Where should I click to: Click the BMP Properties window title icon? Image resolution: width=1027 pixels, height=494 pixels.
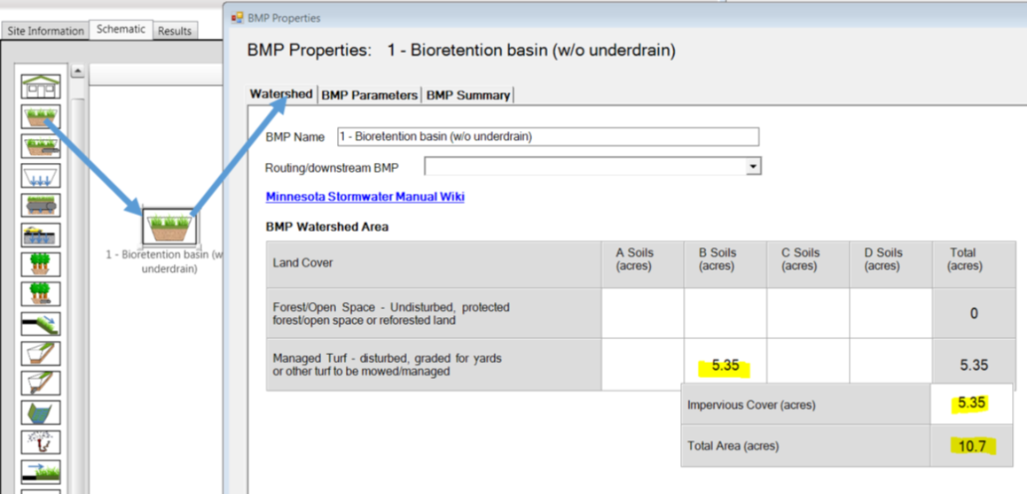(237, 18)
